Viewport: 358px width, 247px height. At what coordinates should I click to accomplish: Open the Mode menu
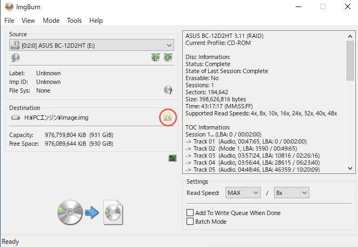[51, 21]
